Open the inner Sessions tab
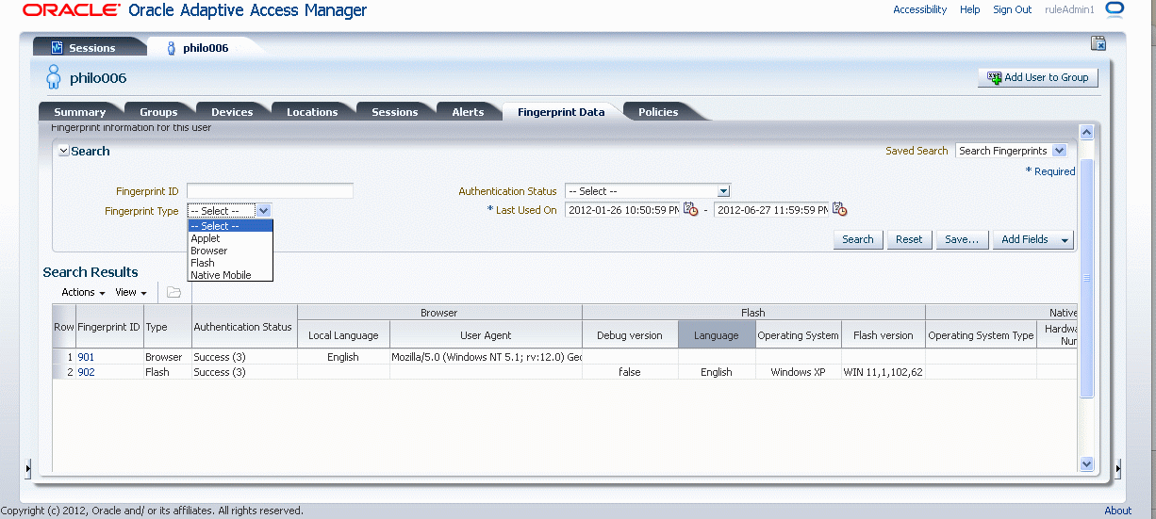The image size is (1156, 519). [x=394, y=112]
